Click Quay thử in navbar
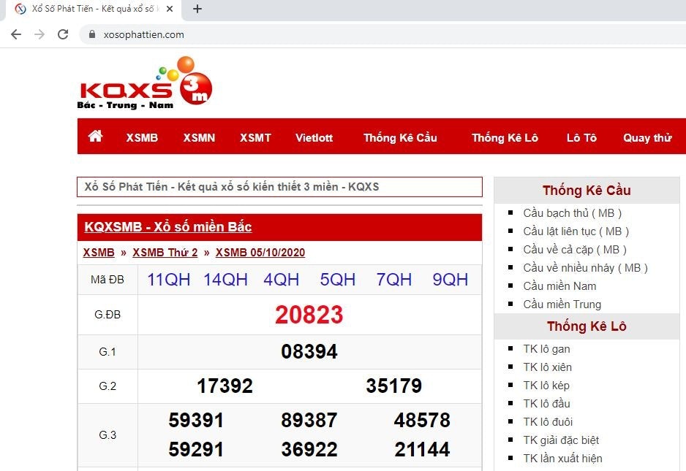 (647, 137)
